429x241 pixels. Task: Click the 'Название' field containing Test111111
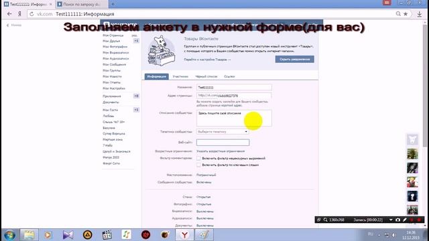click(234, 87)
